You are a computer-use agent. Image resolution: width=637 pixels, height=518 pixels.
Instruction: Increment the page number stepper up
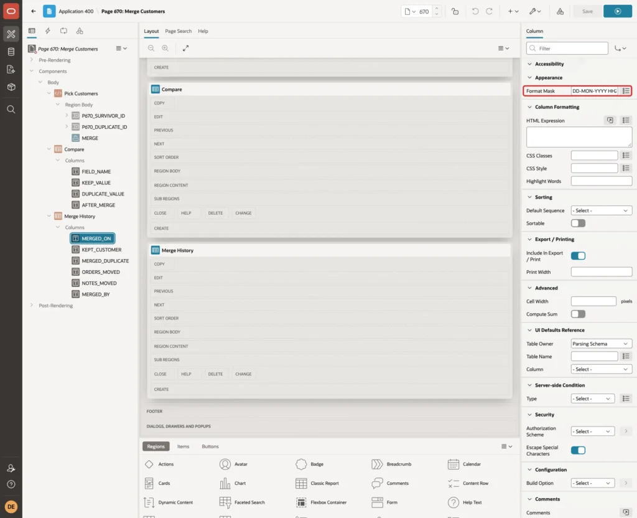tap(437, 9)
